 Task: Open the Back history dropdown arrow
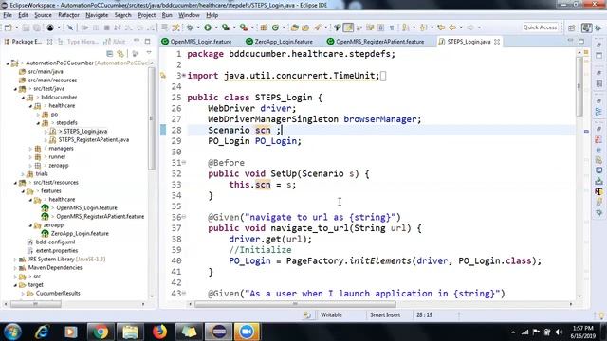[461, 27]
